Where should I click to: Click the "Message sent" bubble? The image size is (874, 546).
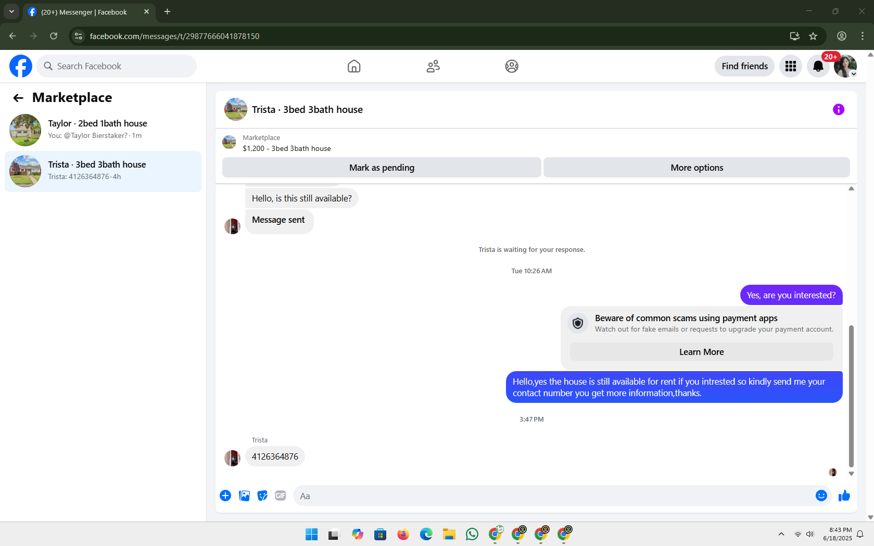coord(280,222)
